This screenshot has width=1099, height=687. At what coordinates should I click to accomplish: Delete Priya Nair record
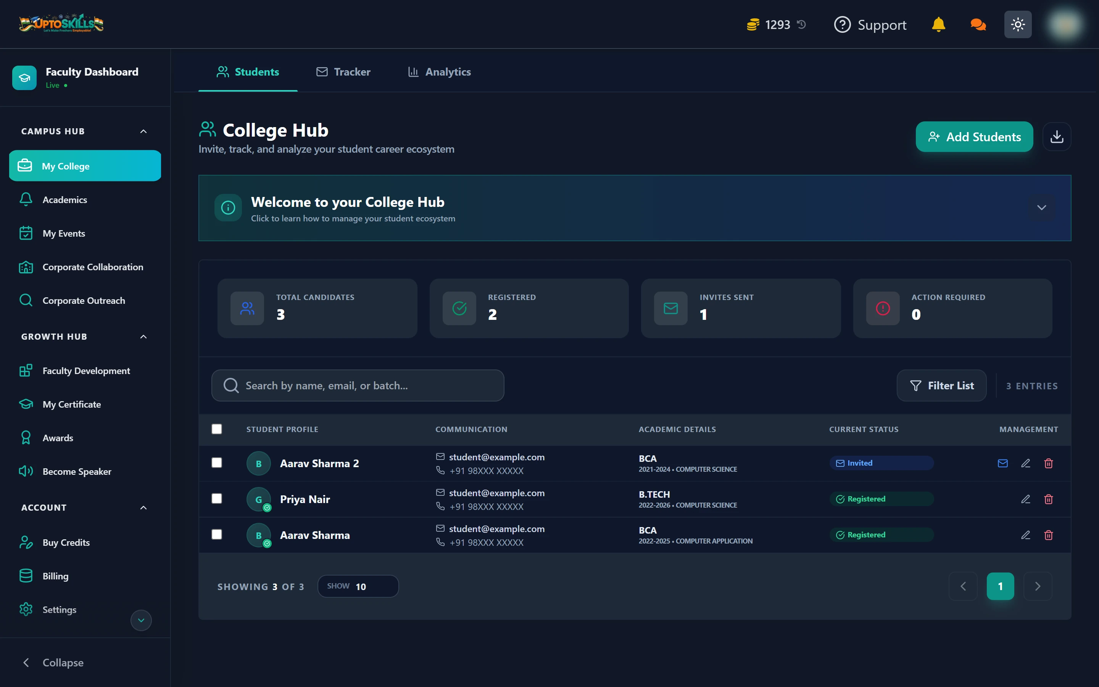point(1049,499)
